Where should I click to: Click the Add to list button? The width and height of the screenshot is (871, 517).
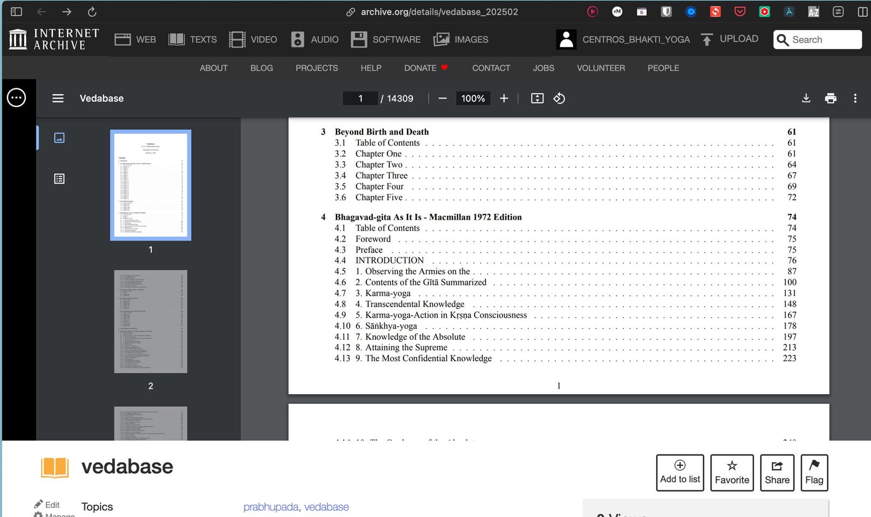pos(680,472)
